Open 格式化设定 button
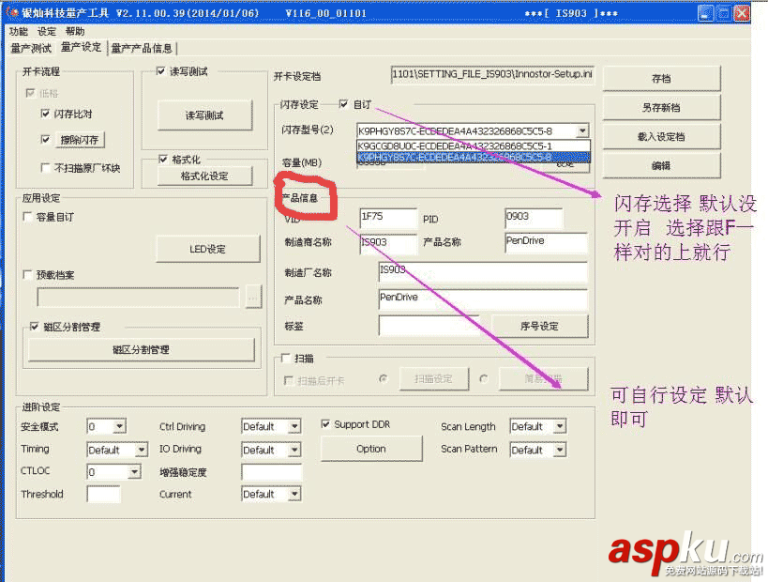Image resolution: width=768 pixels, height=582 pixels. [204, 176]
